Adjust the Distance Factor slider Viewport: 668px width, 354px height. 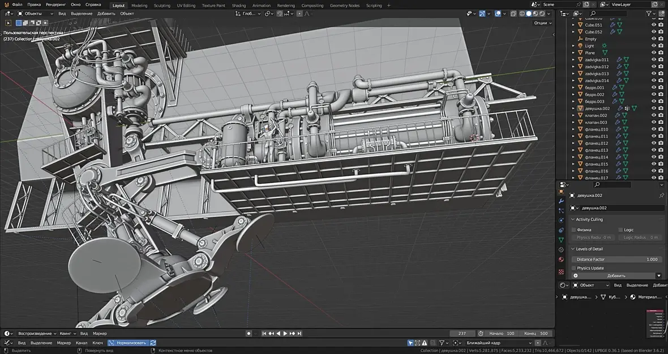click(616, 259)
